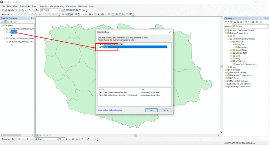The image size is (269, 145).
Task: Open the File menu
Action: coord(3,6)
